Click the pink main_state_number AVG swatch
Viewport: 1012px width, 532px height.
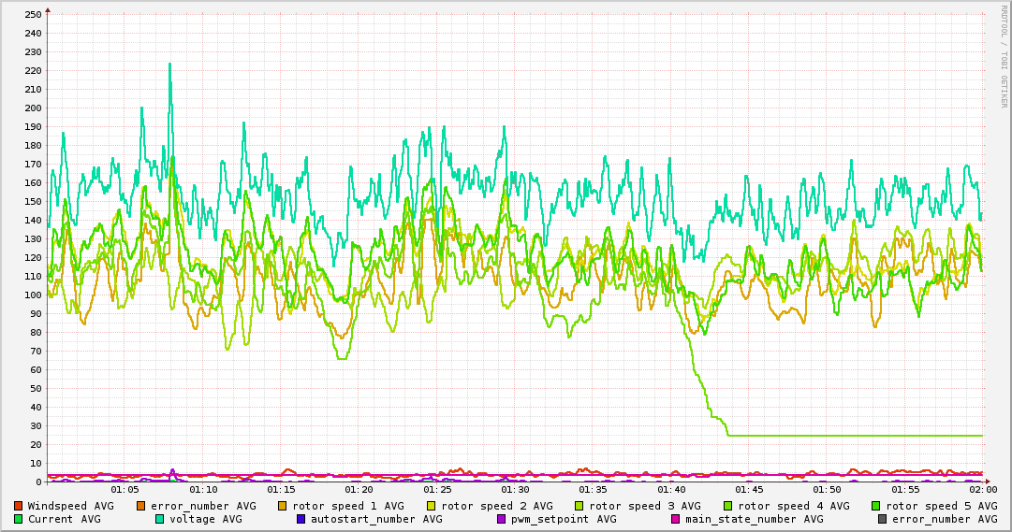point(676,519)
